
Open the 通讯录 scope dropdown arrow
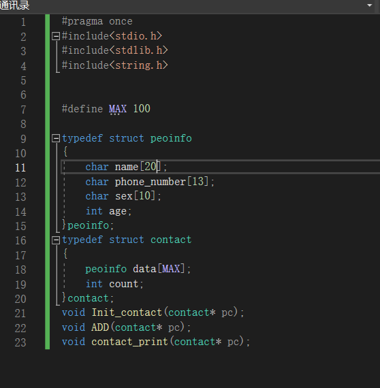click(x=370, y=5)
